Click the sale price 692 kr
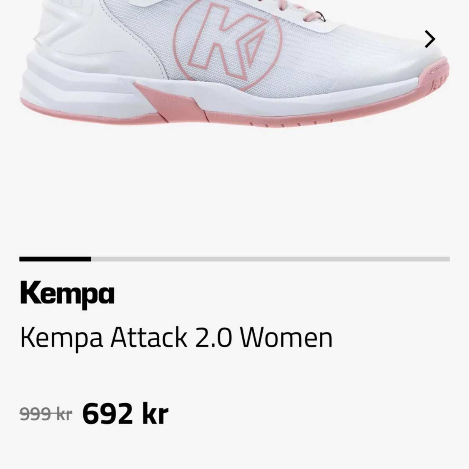The height and width of the screenshot is (469, 469). [125, 414]
